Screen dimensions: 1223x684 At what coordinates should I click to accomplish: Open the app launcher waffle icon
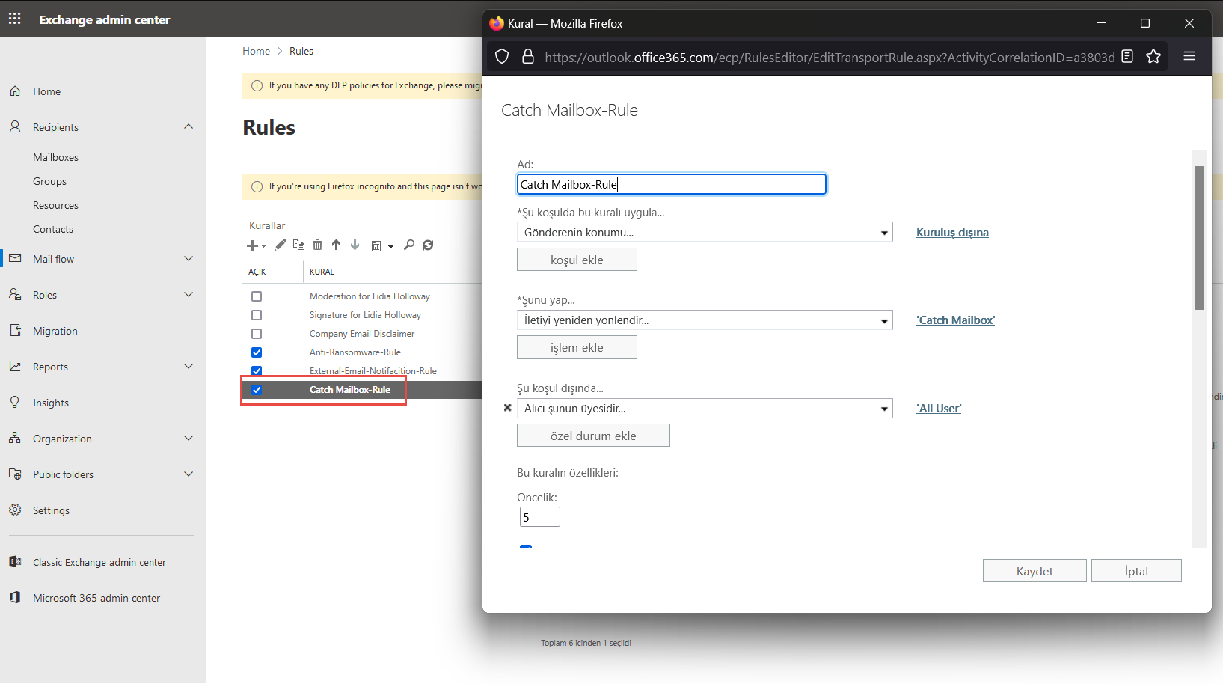(15, 19)
